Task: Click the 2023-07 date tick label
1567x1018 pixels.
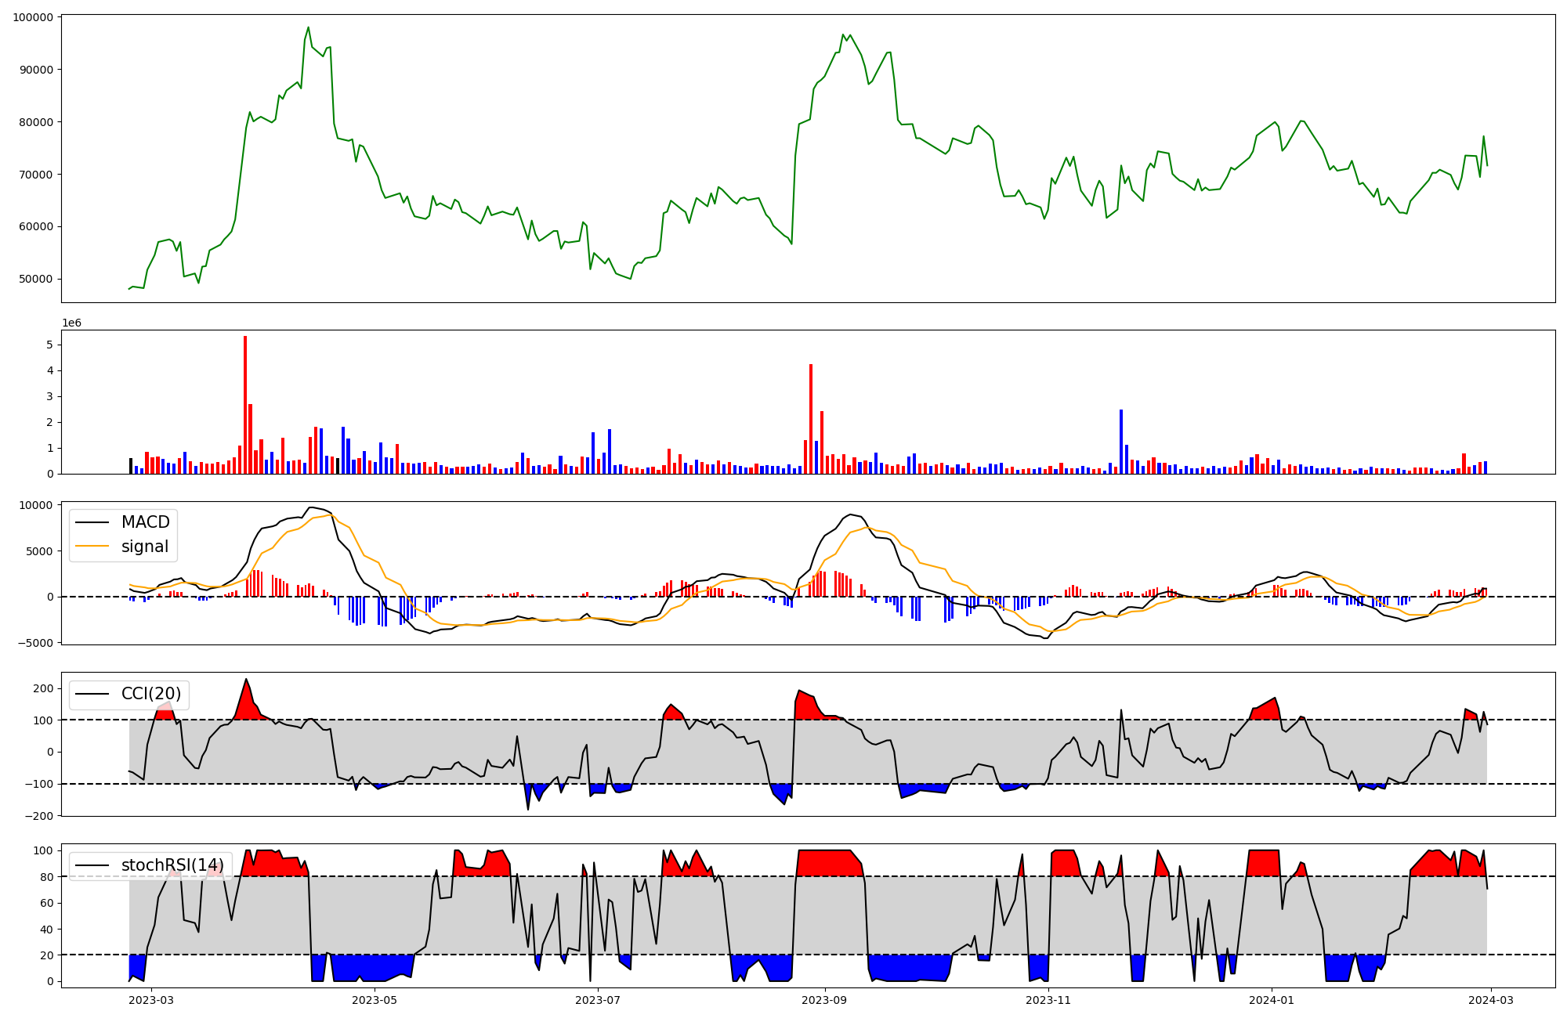Action: (599, 1000)
